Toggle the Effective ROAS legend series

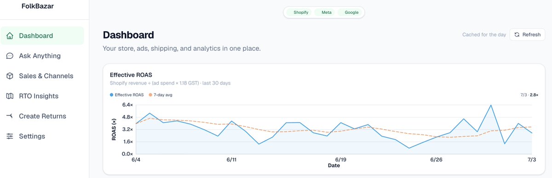126,95
